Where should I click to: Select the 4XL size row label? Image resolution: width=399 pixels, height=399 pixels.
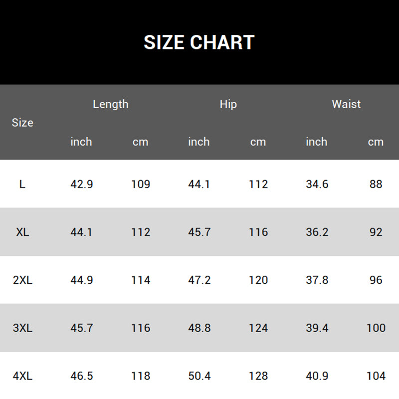tap(22, 376)
